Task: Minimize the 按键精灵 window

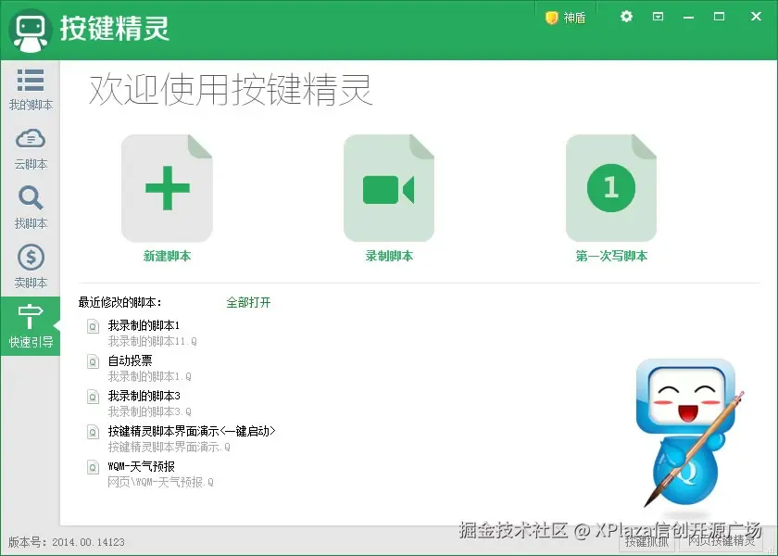Action: pyautogui.click(x=689, y=17)
